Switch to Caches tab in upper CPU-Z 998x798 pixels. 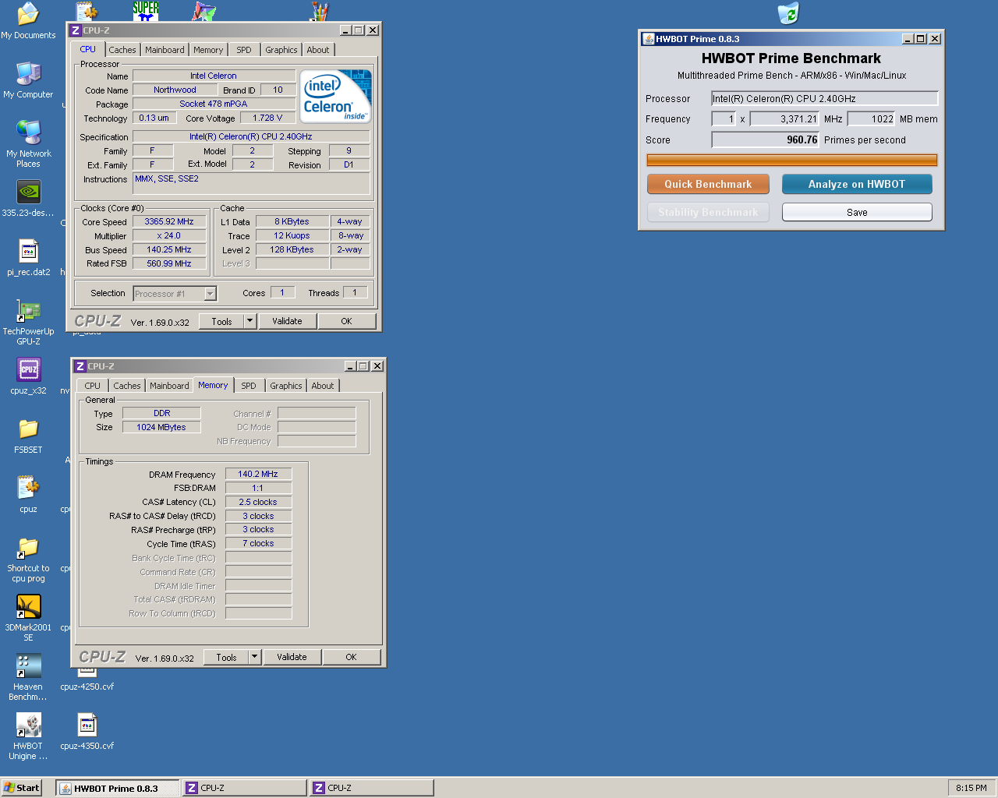[x=122, y=50]
